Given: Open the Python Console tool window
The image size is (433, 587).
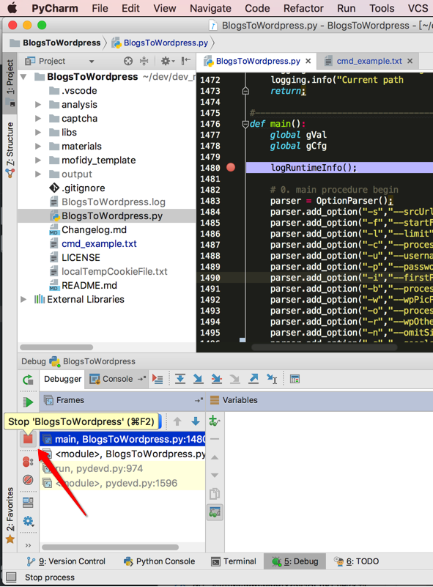Looking at the screenshot, I should 160,561.
